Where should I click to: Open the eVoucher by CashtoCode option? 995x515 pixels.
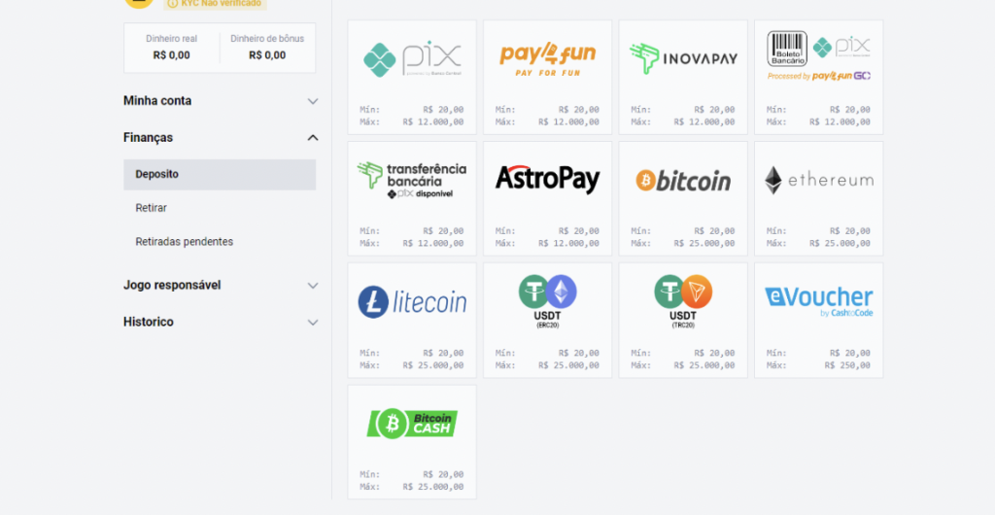pyautogui.click(x=818, y=321)
